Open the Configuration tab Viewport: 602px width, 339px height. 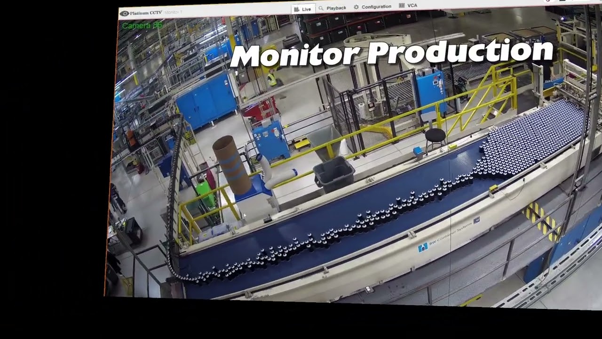pyautogui.click(x=372, y=7)
